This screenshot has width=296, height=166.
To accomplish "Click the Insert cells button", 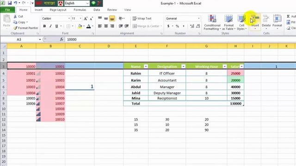I will pyautogui.click(x=255, y=22).
